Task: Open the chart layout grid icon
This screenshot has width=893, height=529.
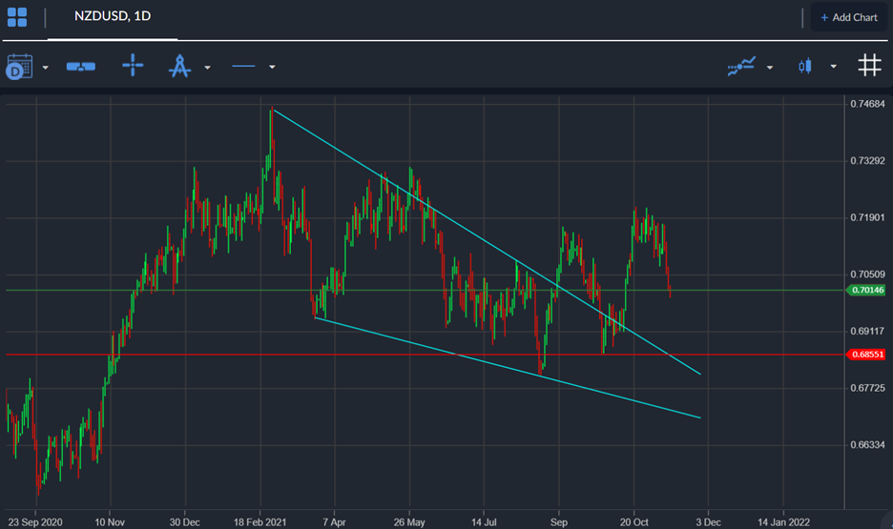Action: coord(17,17)
